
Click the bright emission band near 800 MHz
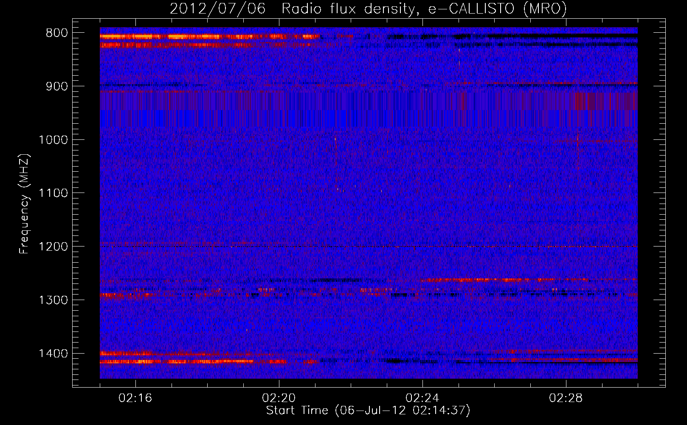pyautogui.click(x=210, y=37)
